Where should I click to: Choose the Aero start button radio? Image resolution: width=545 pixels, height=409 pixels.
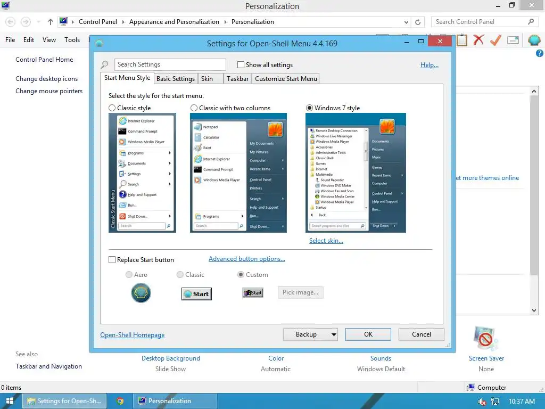[129, 275]
